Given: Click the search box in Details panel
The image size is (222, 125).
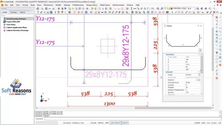Looking at the screenshot, I should click(17, 15).
